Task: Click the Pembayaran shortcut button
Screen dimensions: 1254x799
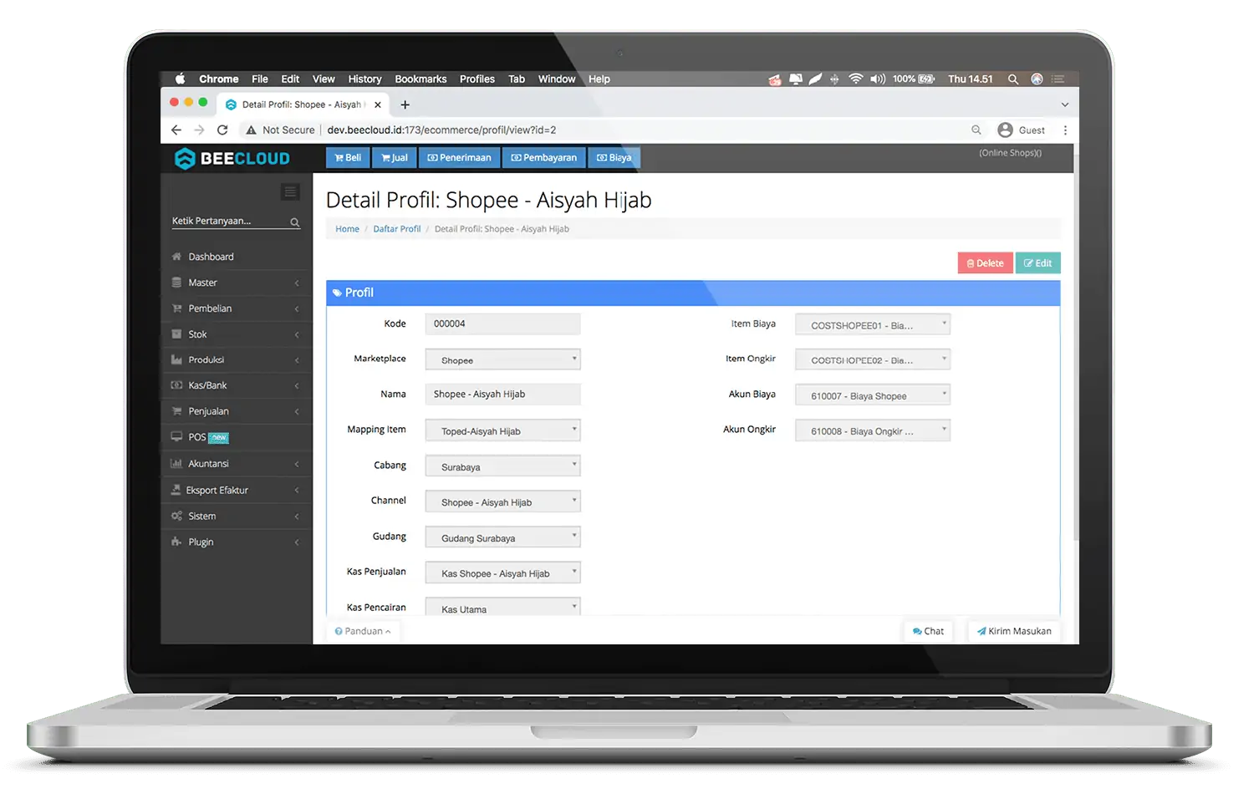Action: 543,158
